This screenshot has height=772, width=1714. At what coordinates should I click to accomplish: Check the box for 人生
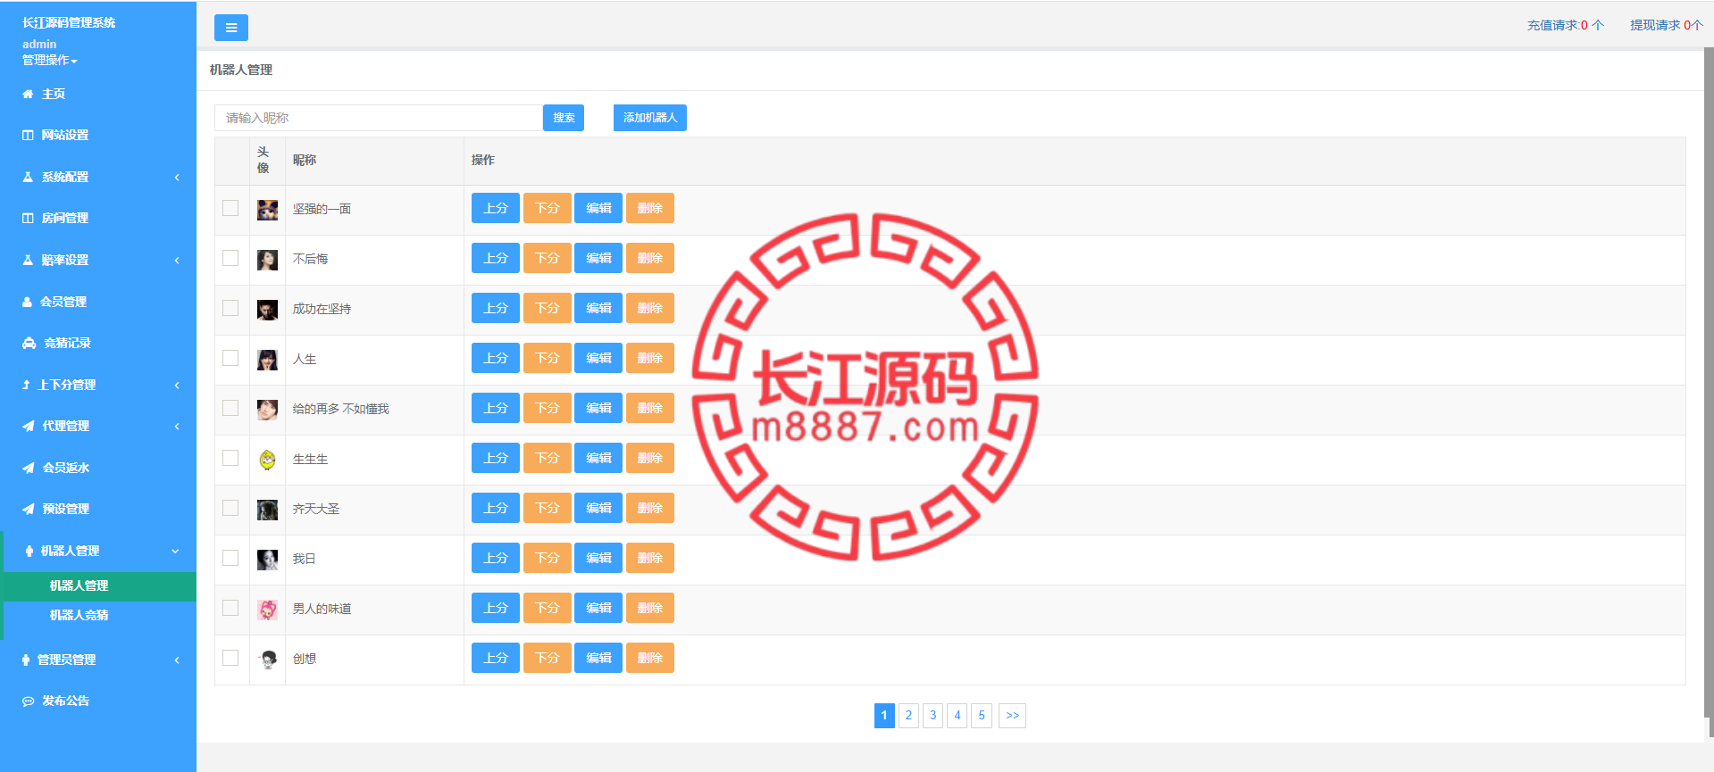(230, 358)
